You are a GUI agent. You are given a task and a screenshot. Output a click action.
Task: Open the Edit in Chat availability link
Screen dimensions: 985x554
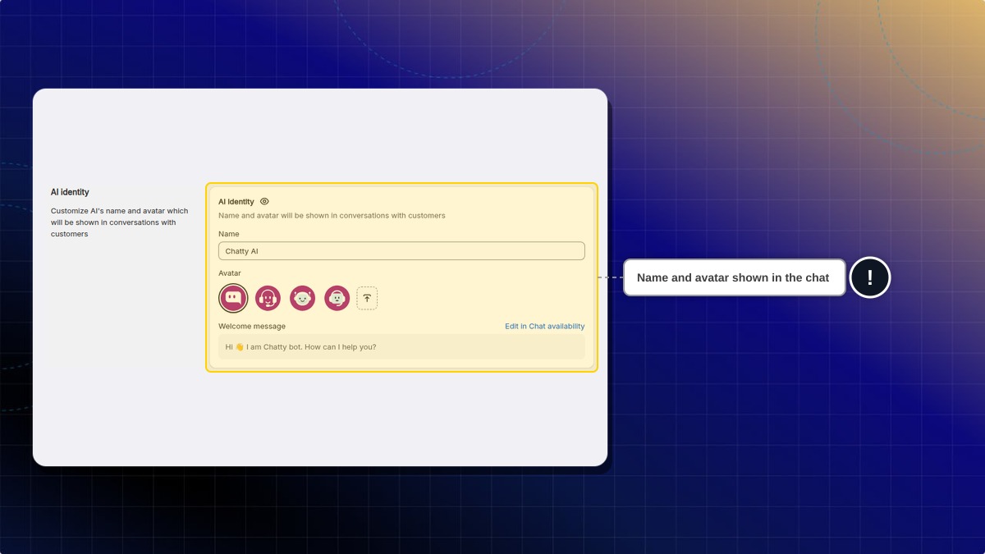coord(545,326)
